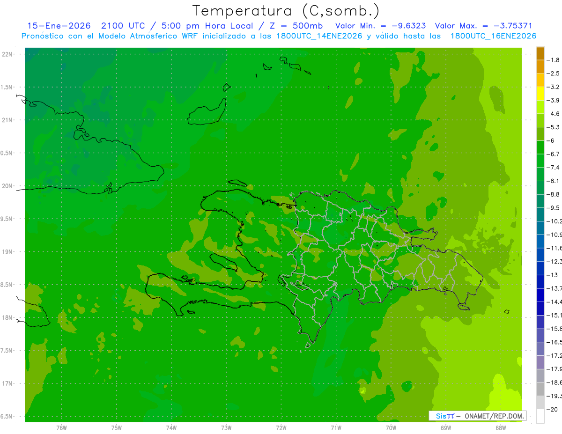Viewport: 562px width, 434px height.
Task: Click the swatch between -6.7 and -7.4
Action: (x=540, y=161)
